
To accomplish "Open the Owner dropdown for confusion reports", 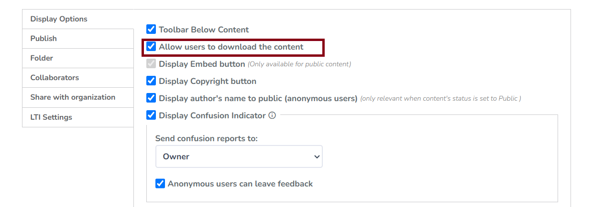I will point(239,156).
